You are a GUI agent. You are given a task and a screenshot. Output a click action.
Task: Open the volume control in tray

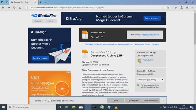pos(171,107)
